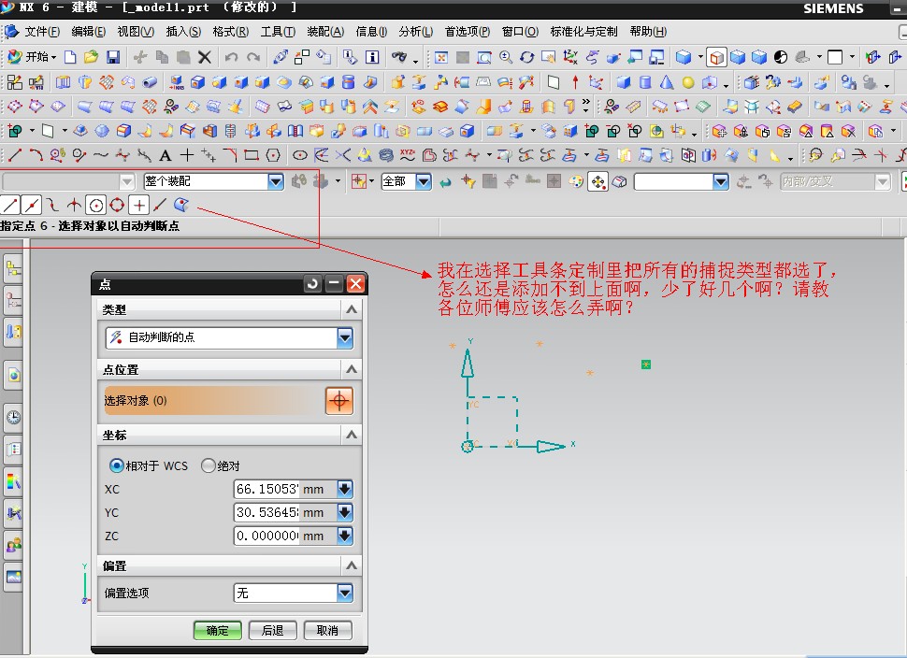Viewport: 907px width, 658px height.
Task: Open the 帮助(H) menu
Action: click(648, 32)
